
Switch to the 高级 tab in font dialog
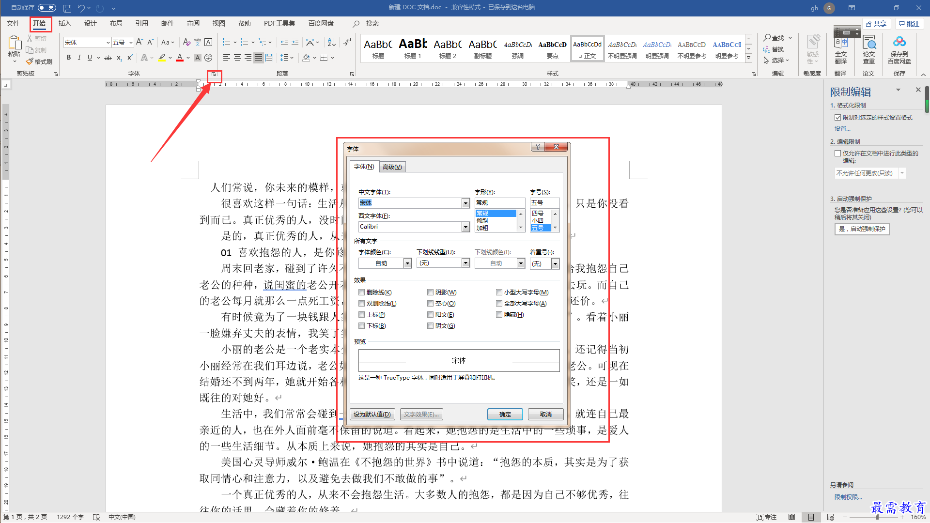(392, 167)
